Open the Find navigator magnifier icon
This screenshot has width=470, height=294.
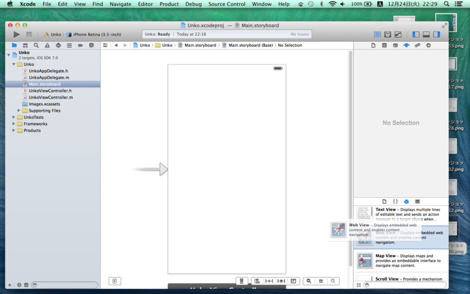(36, 45)
